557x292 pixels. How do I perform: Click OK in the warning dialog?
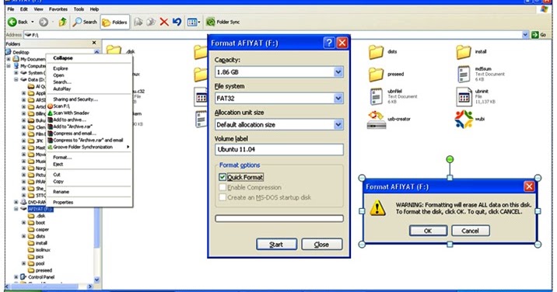coord(428,231)
